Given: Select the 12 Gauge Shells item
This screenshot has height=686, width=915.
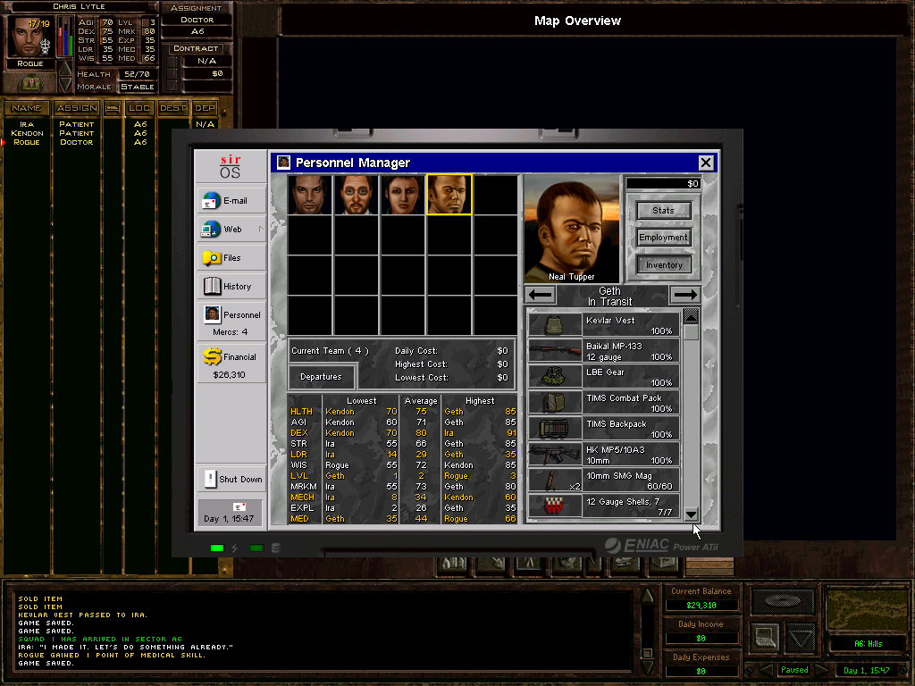Looking at the screenshot, I should coord(604,506).
